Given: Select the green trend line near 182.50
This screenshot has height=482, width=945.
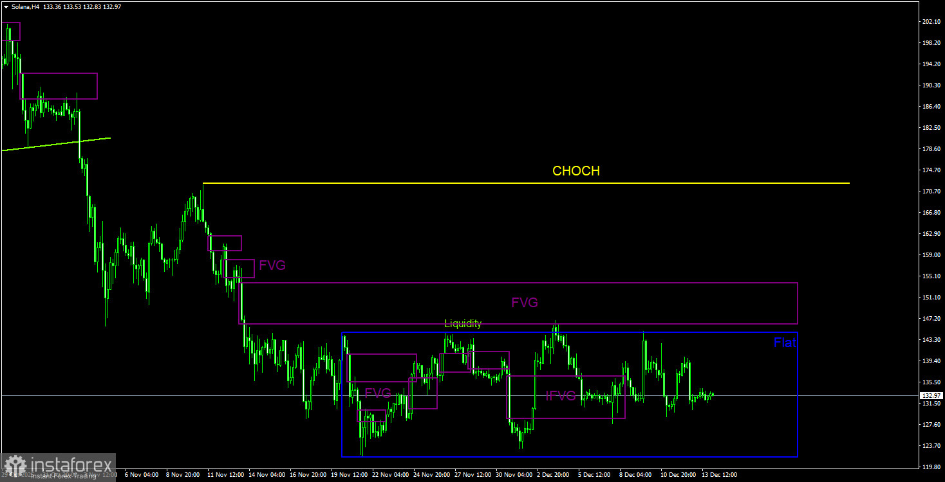Looking at the screenshot, I should pyautogui.click(x=56, y=144).
